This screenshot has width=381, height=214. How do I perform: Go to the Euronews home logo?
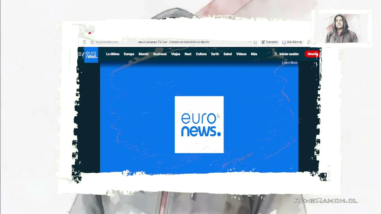pyautogui.click(x=91, y=55)
